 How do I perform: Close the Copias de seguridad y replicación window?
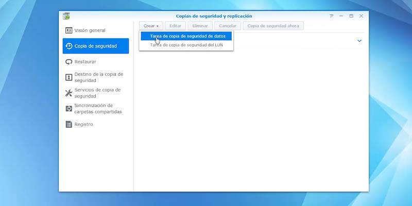pos(362,16)
